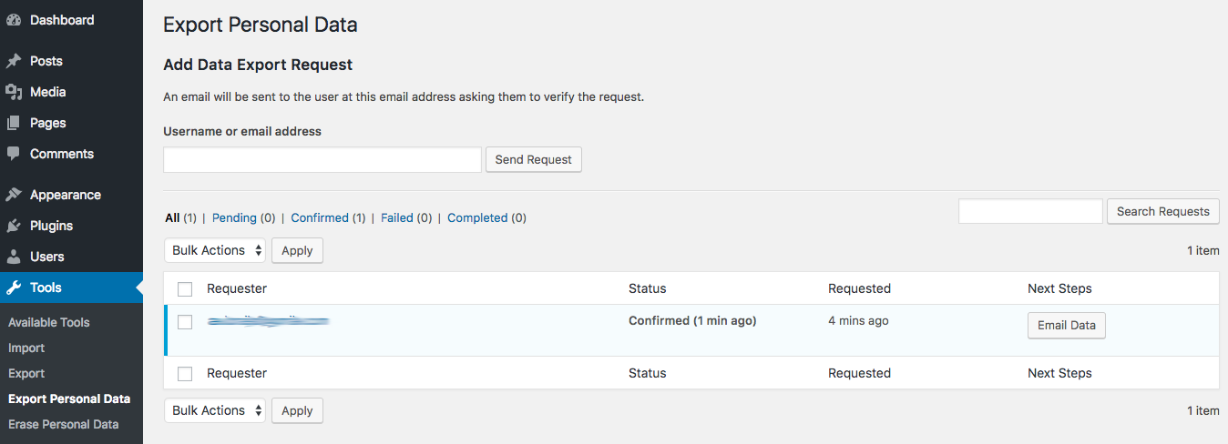Select the Tools menu item
This screenshot has height=444, width=1228.
pyautogui.click(x=71, y=288)
